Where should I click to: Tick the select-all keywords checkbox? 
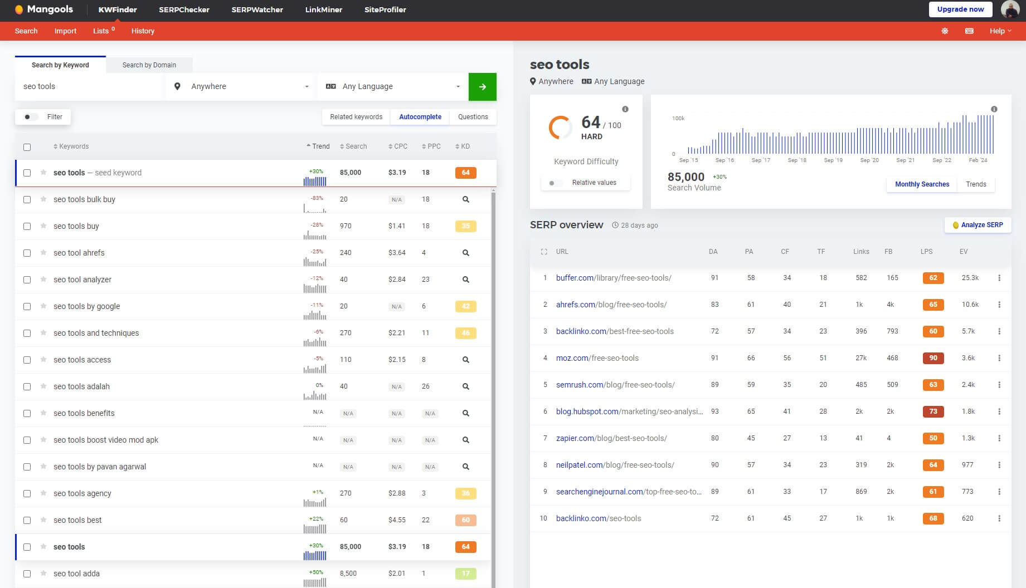27,147
